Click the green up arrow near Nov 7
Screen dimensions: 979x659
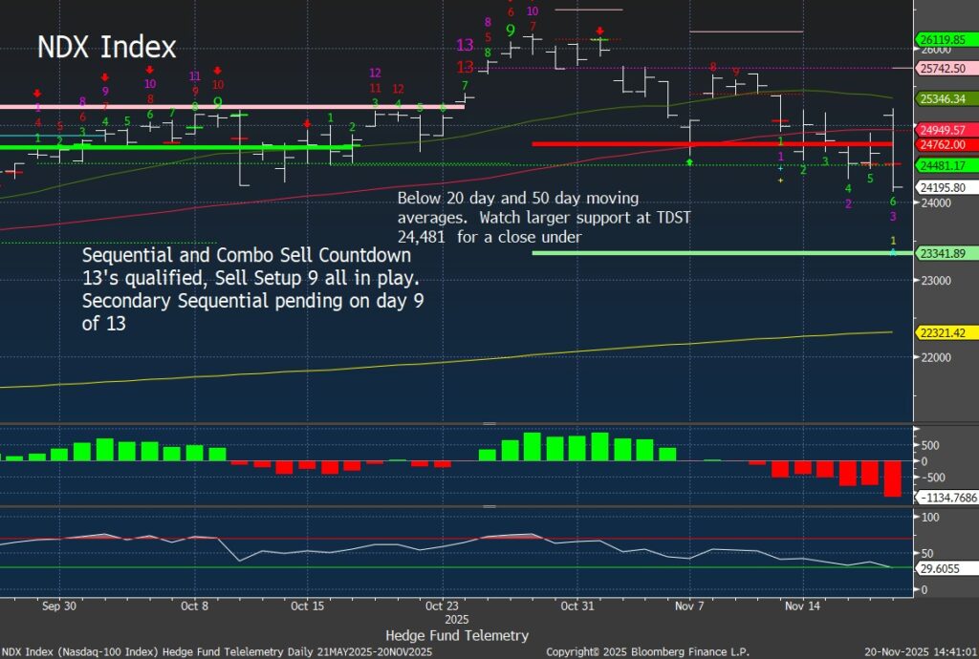pyautogui.click(x=689, y=163)
